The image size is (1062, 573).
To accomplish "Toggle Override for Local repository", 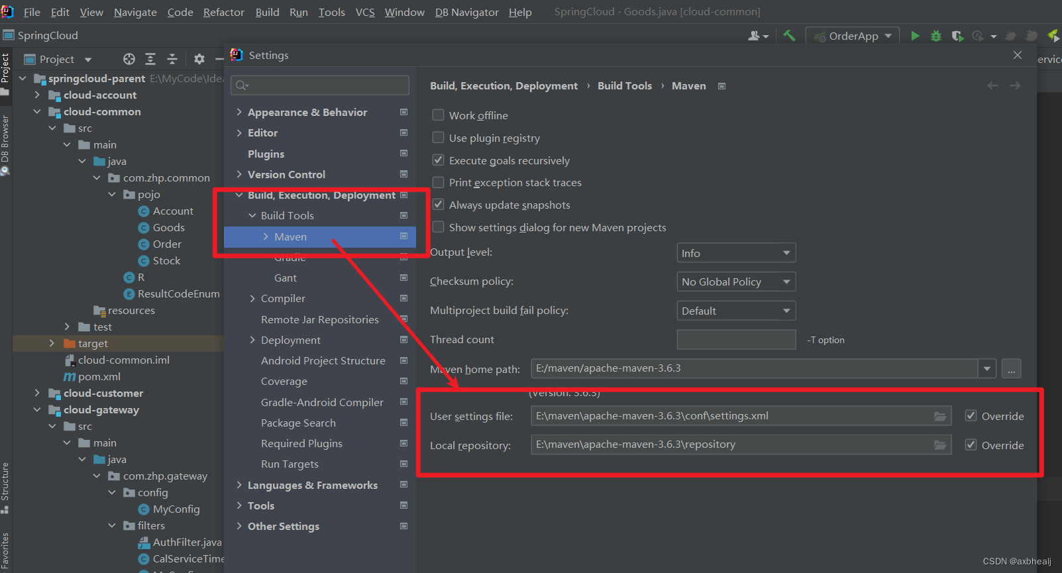I will 971,444.
